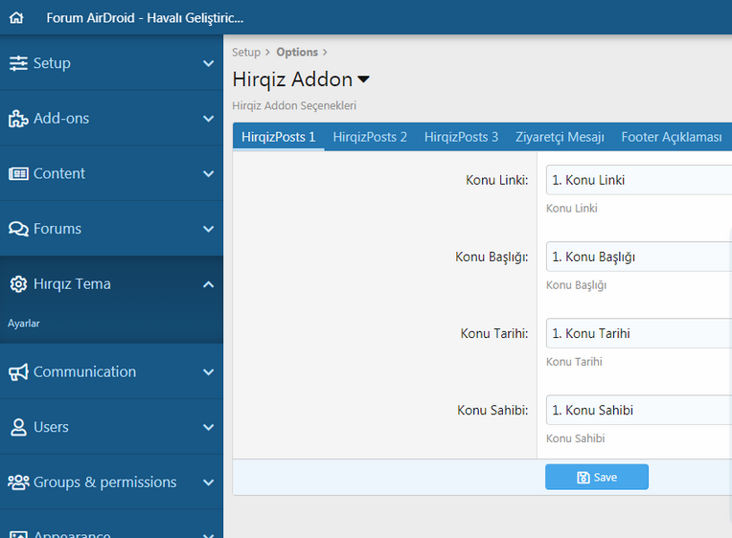The width and height of the screenshot is (732, 538).
Task: Focus the Konu Tarihi input field
Action: (x=639, y=333)
